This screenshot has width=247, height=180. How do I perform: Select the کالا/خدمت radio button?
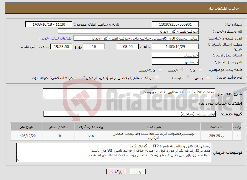click(x=160, y=70)
